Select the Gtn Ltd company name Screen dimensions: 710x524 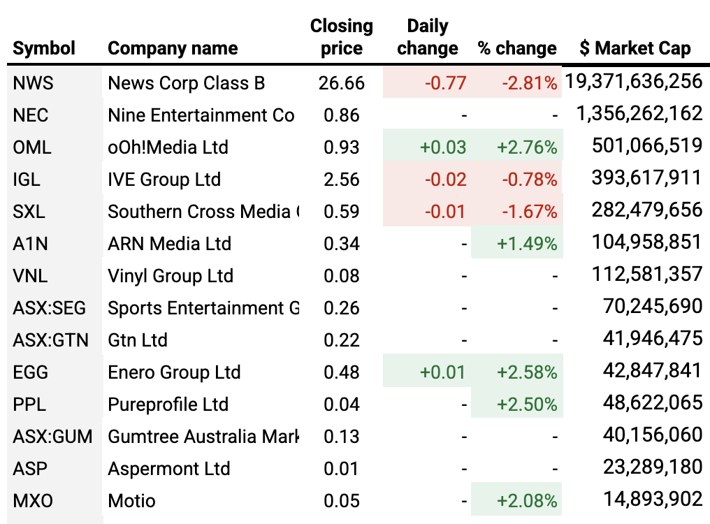(x=138, y=340)
